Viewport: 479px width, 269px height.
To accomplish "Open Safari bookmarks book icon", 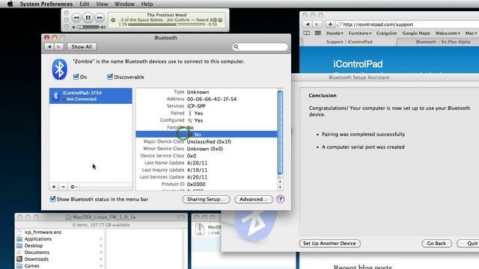I will pyautogui.click(x=306, y=33).
